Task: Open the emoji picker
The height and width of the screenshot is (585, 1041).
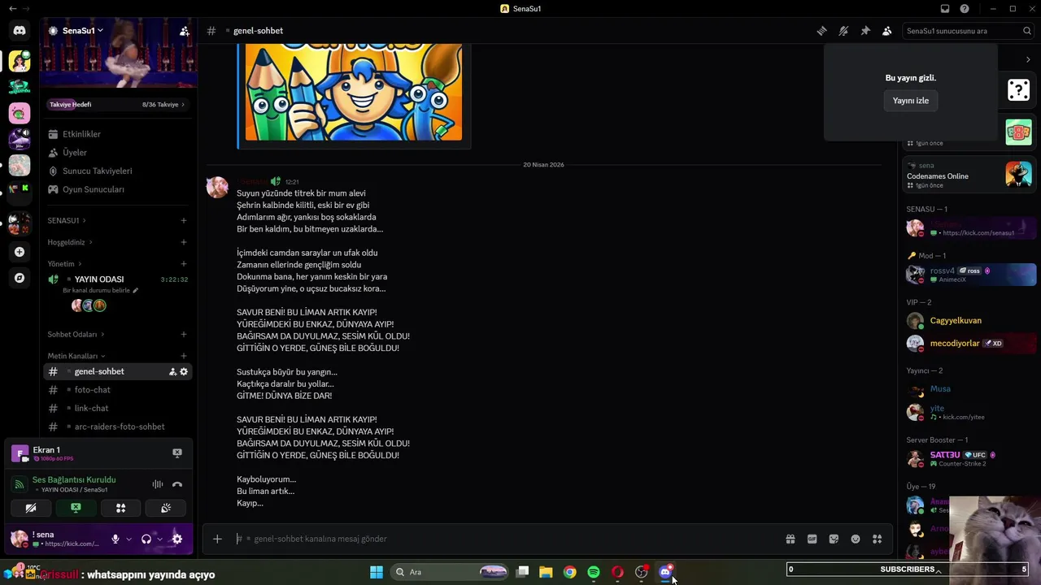Action: [856, 539]
